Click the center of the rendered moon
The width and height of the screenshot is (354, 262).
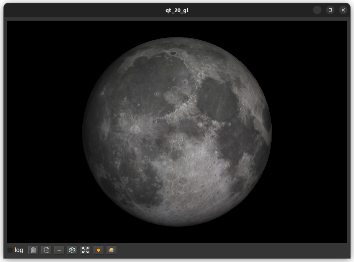(x=177, y=132)
